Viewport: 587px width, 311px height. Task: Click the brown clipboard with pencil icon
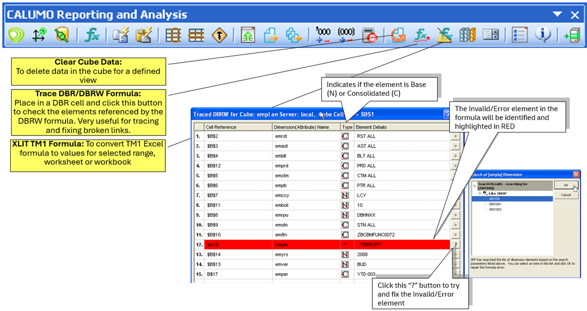[143, 35]
